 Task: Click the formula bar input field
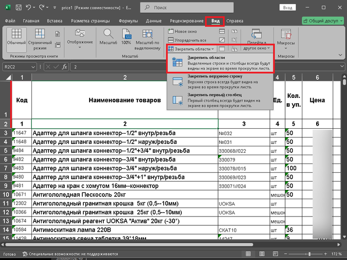point(205,67)
